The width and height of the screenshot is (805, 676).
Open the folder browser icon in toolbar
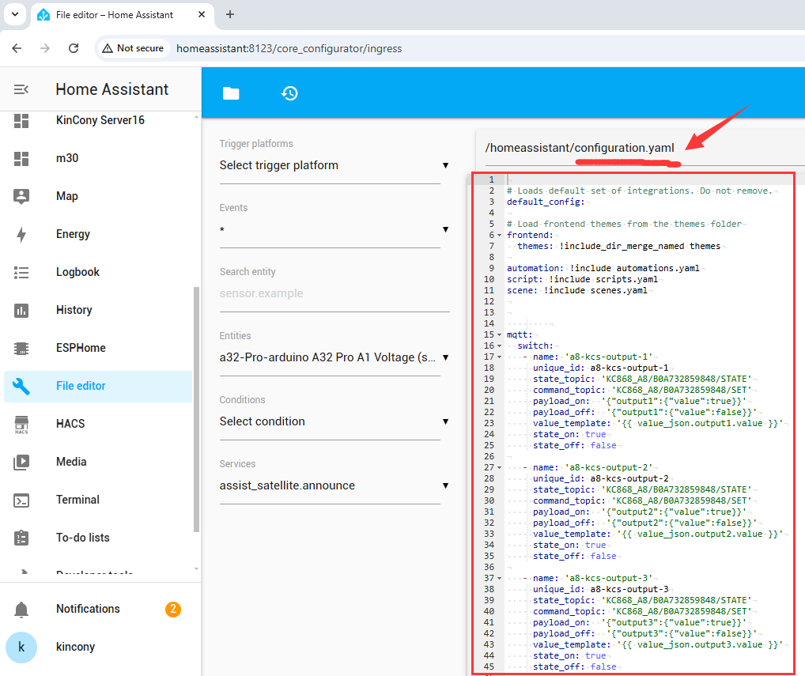coord(231,93)
